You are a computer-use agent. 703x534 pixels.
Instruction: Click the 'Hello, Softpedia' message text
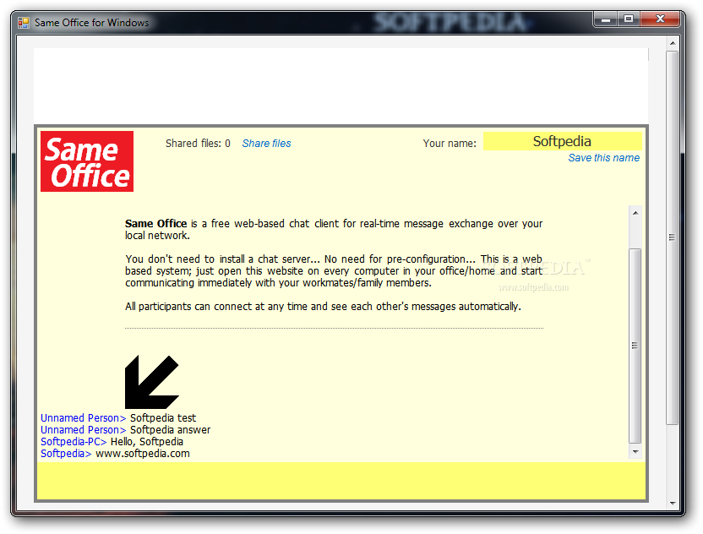click(x=147, y=442)
